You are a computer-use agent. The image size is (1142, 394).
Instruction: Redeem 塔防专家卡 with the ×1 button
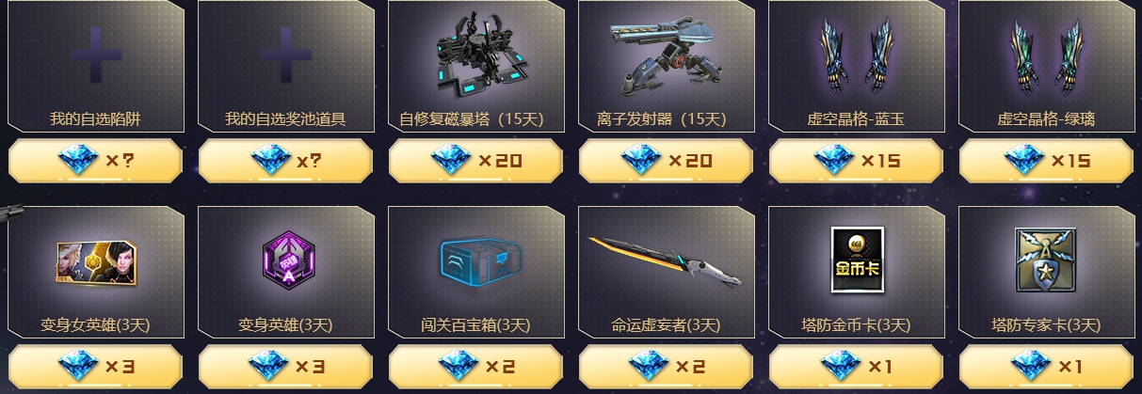click(x=1046, y=366)
